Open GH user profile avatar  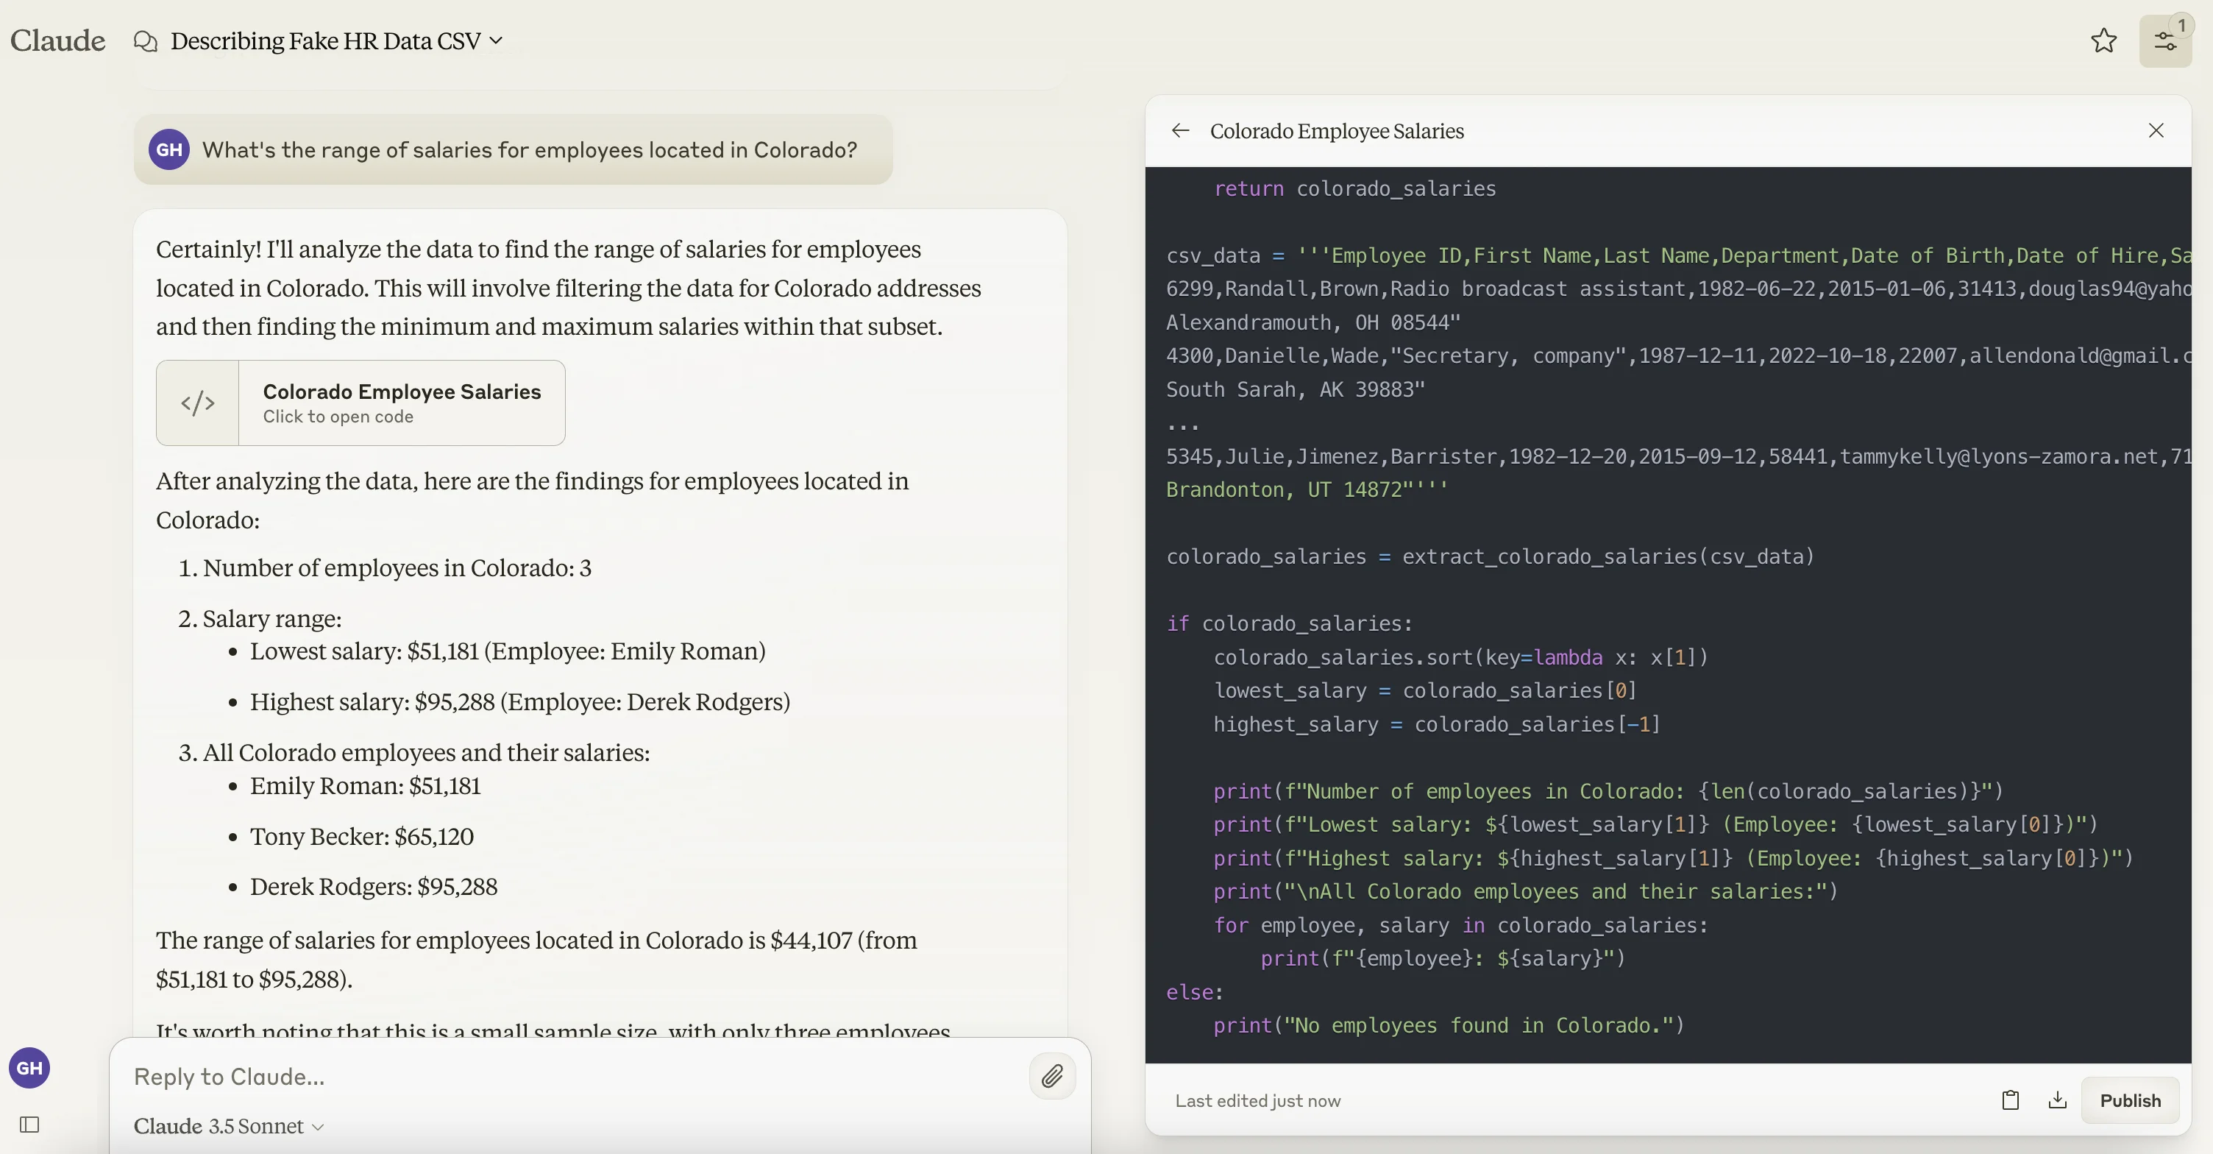click(29, 1068)
